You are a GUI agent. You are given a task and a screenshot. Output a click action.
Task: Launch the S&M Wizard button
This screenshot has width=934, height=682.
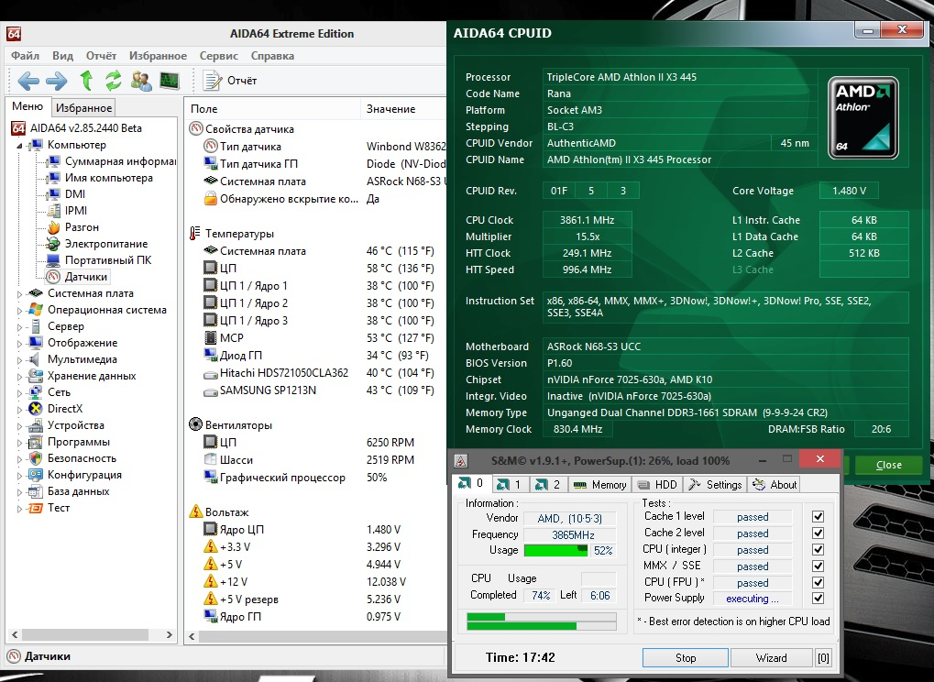point(771,657)
